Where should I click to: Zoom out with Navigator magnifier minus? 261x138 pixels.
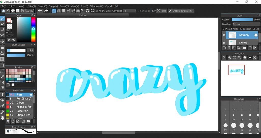239,58
